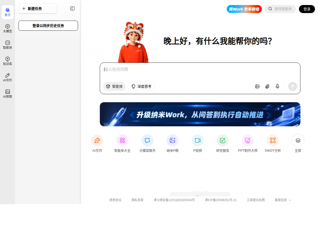Go to next banner with right chevron
This screenshot has height=226, width=321.
(269, 115)
